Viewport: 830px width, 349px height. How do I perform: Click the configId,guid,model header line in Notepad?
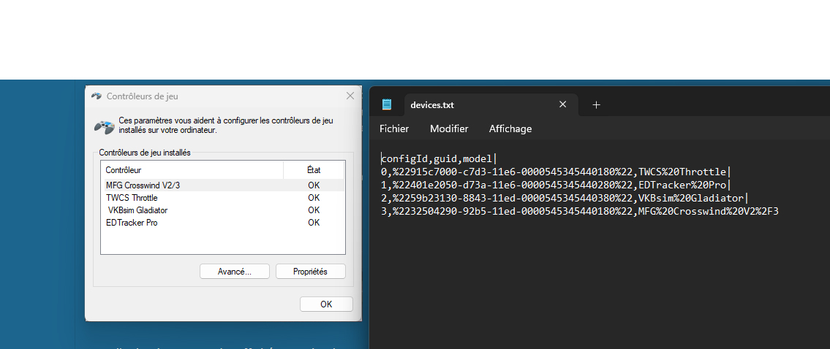437,158
